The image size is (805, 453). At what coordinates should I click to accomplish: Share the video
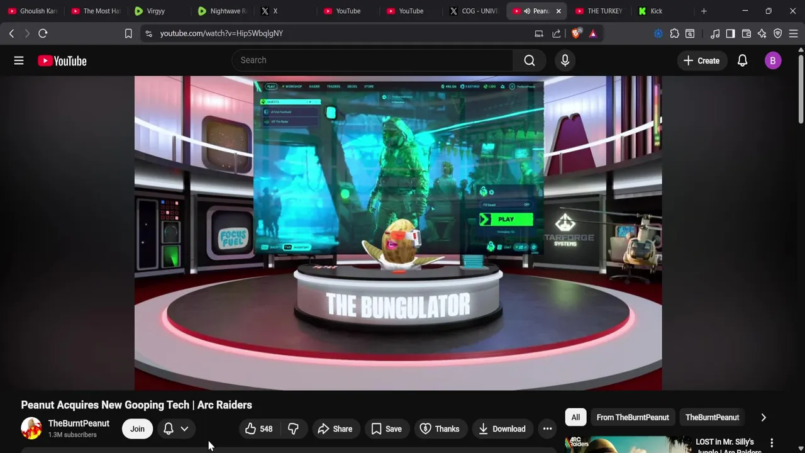click(335, 429)
